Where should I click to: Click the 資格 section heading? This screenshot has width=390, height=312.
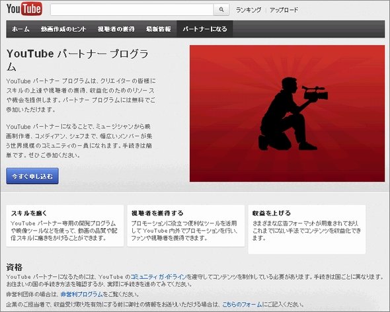15,267
